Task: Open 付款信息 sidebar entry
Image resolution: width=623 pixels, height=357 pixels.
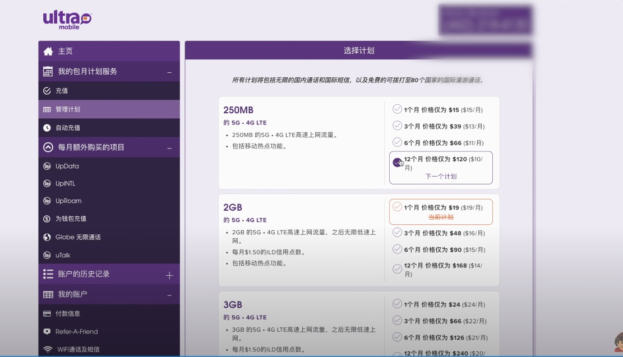Action: pos(109,314)
